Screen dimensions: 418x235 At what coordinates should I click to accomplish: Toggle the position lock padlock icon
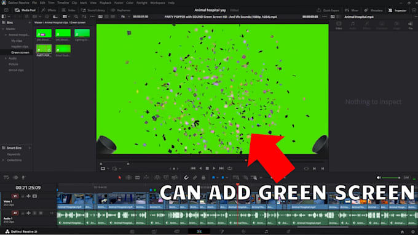pyautogui.click(x=203, y=178)
